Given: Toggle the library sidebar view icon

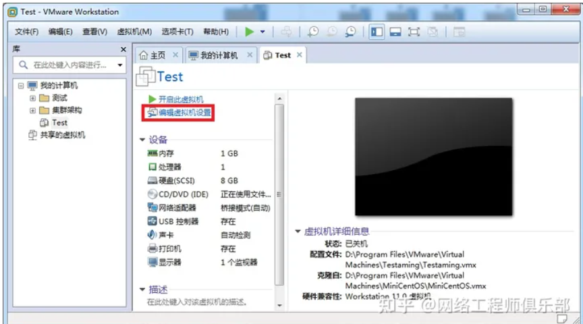Looking at the screenshot, I should 377,32.
